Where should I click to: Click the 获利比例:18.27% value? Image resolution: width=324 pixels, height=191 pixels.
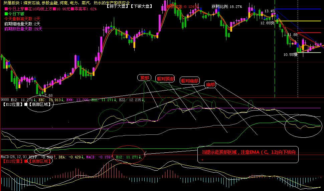pos(227,7)
